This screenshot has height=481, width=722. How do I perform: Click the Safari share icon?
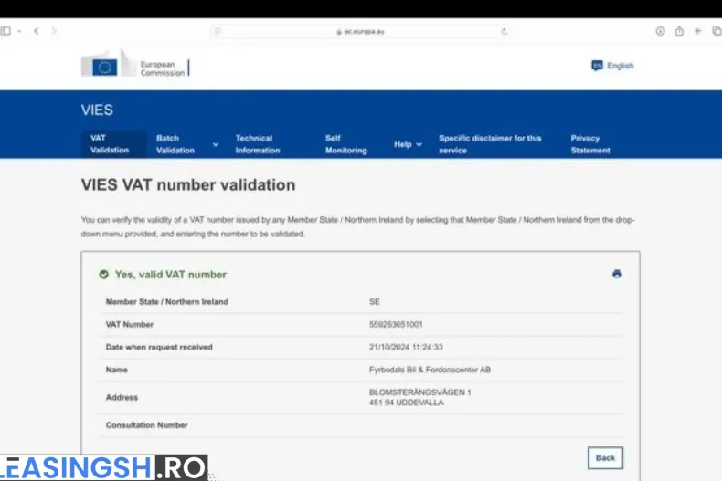coord(679,31)
